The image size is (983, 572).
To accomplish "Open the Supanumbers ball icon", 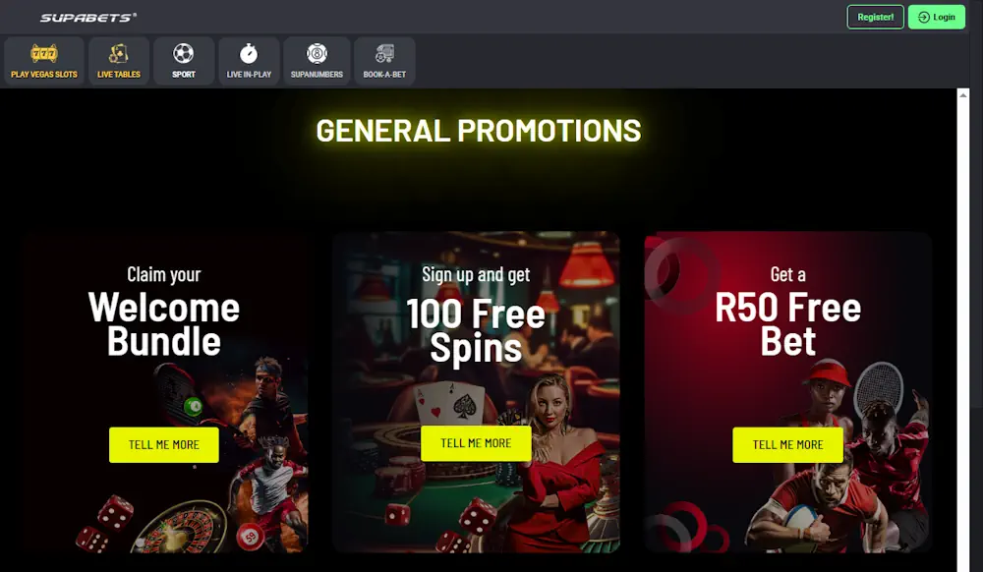I will tap(317, 53).
